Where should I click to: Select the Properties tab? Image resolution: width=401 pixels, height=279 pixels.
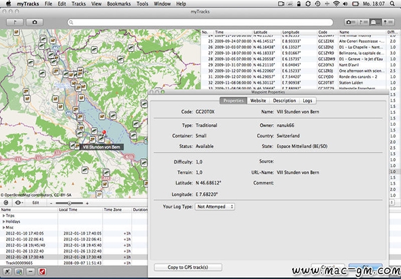tap(233, 100)
